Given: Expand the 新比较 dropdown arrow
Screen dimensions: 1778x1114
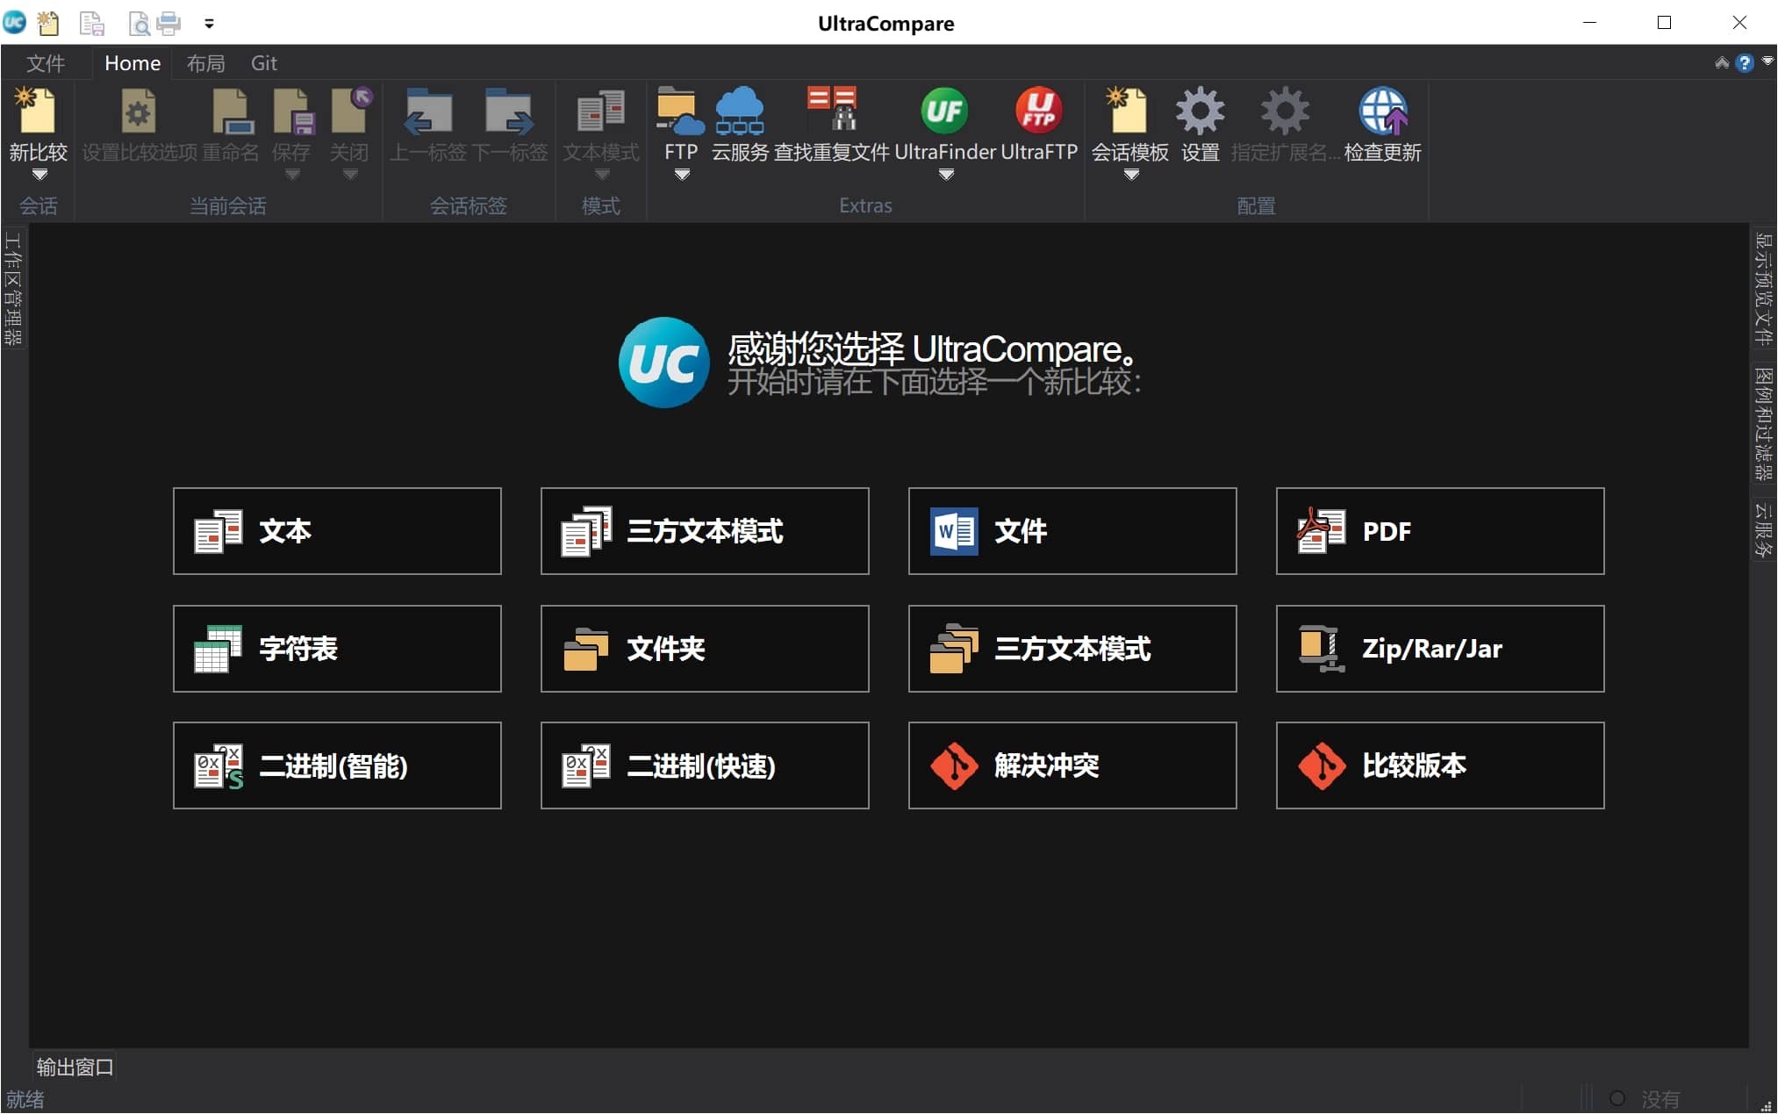Looking at the screenshot, I should [39, 175].
